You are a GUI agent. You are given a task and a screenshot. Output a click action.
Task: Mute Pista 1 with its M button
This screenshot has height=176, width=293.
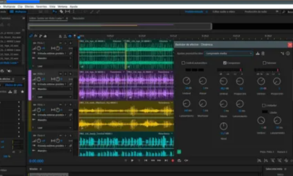[60, 43]
